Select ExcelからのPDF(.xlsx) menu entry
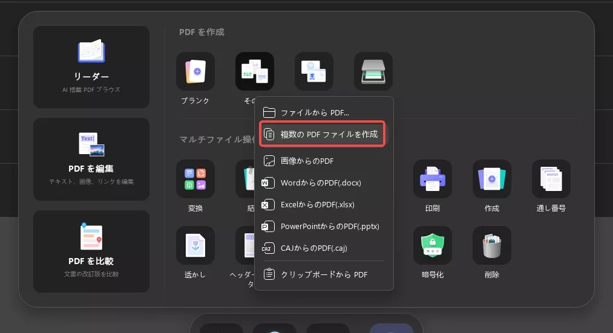The height and width of the screenshot is (333, 613). [x=324, y=204]
